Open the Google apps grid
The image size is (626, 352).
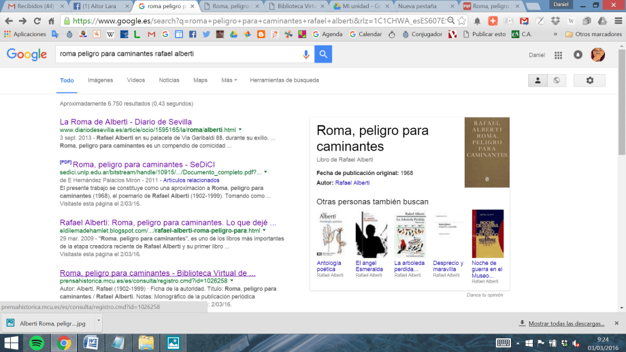tap(559, 55)
